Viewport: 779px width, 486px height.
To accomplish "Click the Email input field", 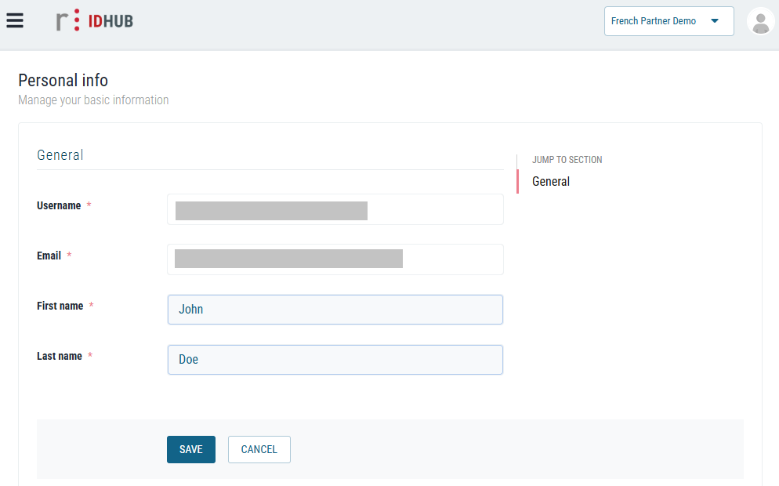I will (335, 259).
